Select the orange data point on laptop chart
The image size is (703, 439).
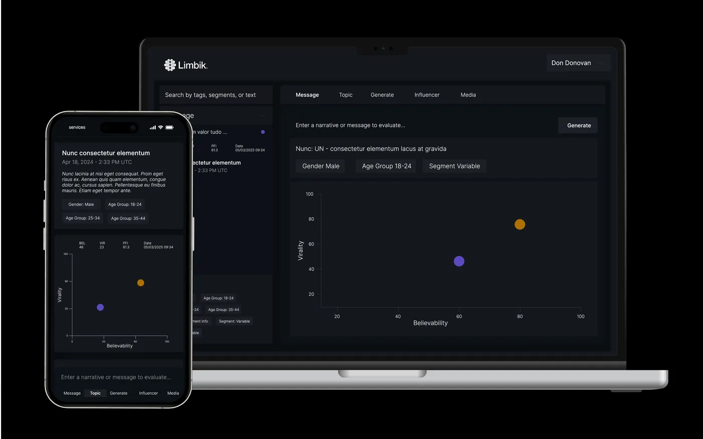tap(520, 224)
